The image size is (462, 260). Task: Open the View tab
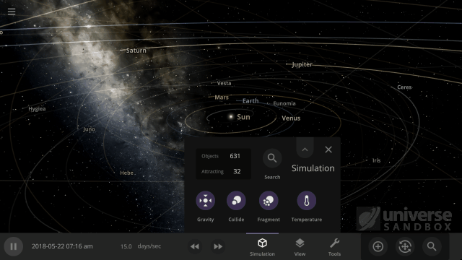(300, 247)
